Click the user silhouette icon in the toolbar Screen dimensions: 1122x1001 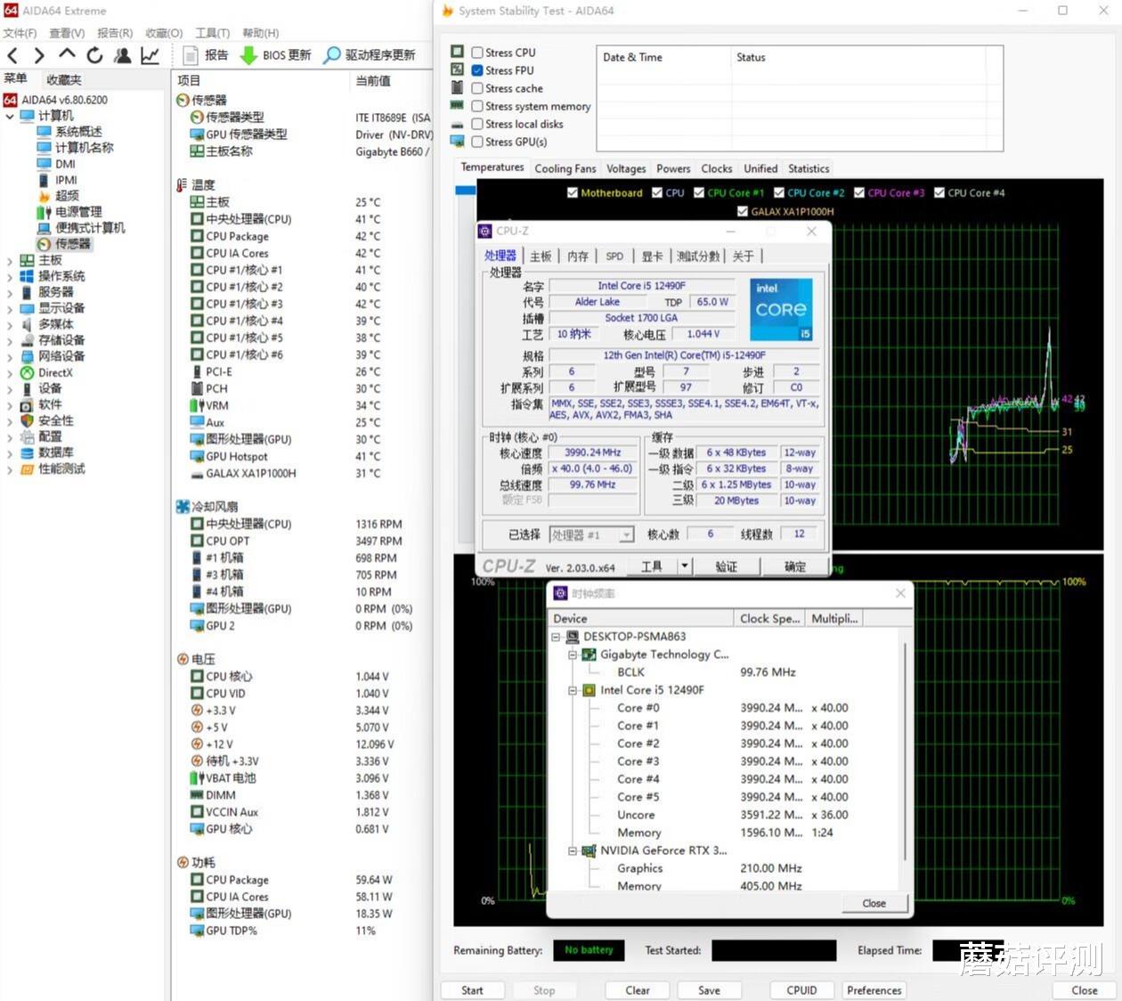[x=123, y=54]
